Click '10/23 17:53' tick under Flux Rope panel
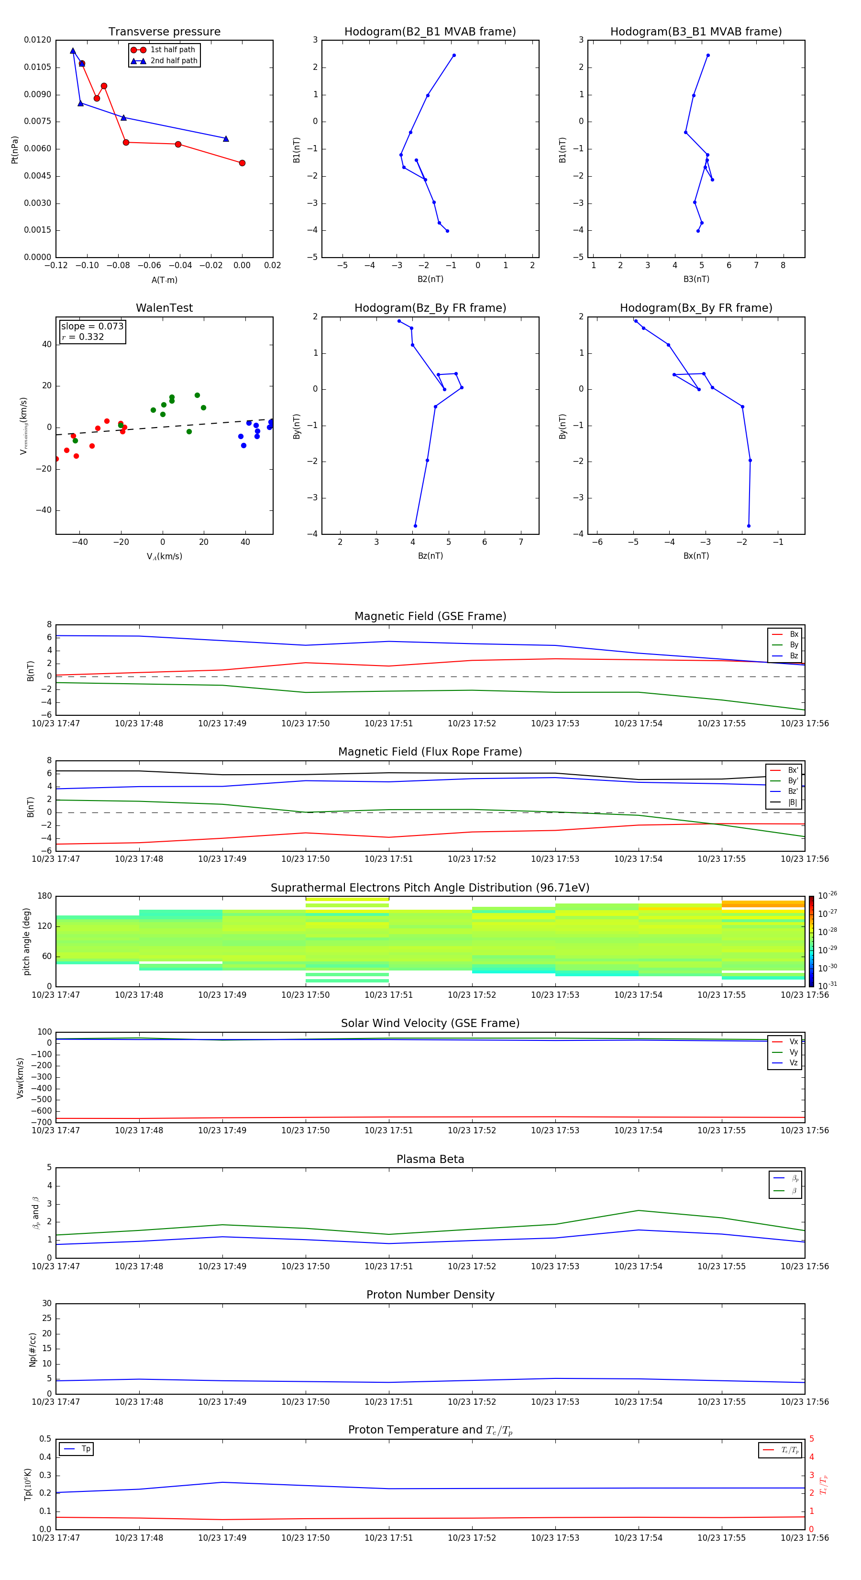Screen dimensions: 861x1580 [x=555, y=859]
